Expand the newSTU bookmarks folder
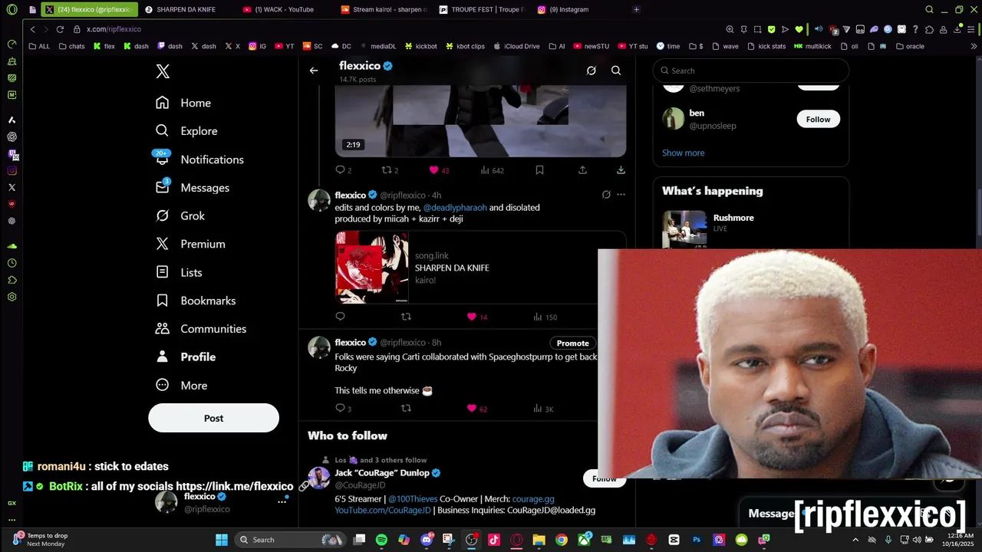Viewport: 982px width, 552px height. [x=591, y=46]
